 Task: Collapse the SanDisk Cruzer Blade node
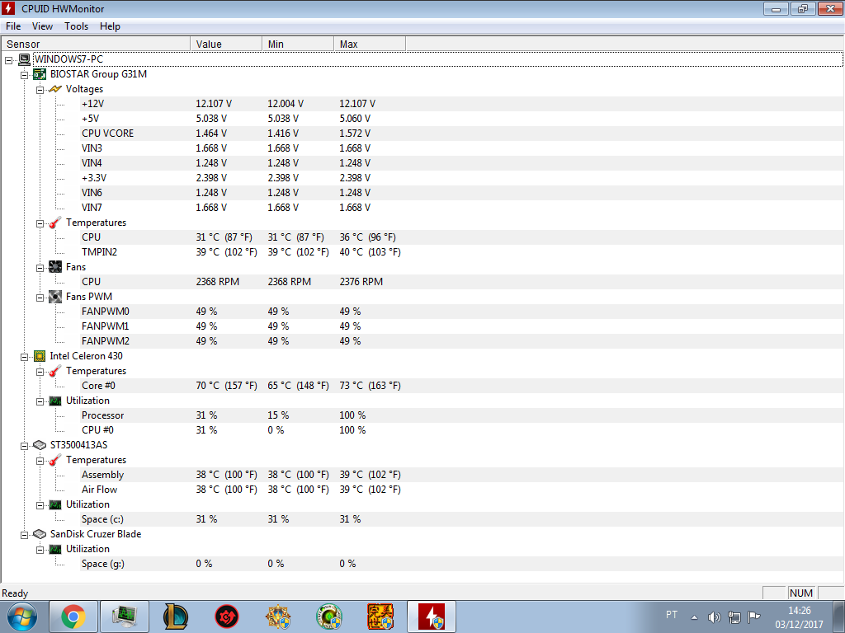(24, 534)
